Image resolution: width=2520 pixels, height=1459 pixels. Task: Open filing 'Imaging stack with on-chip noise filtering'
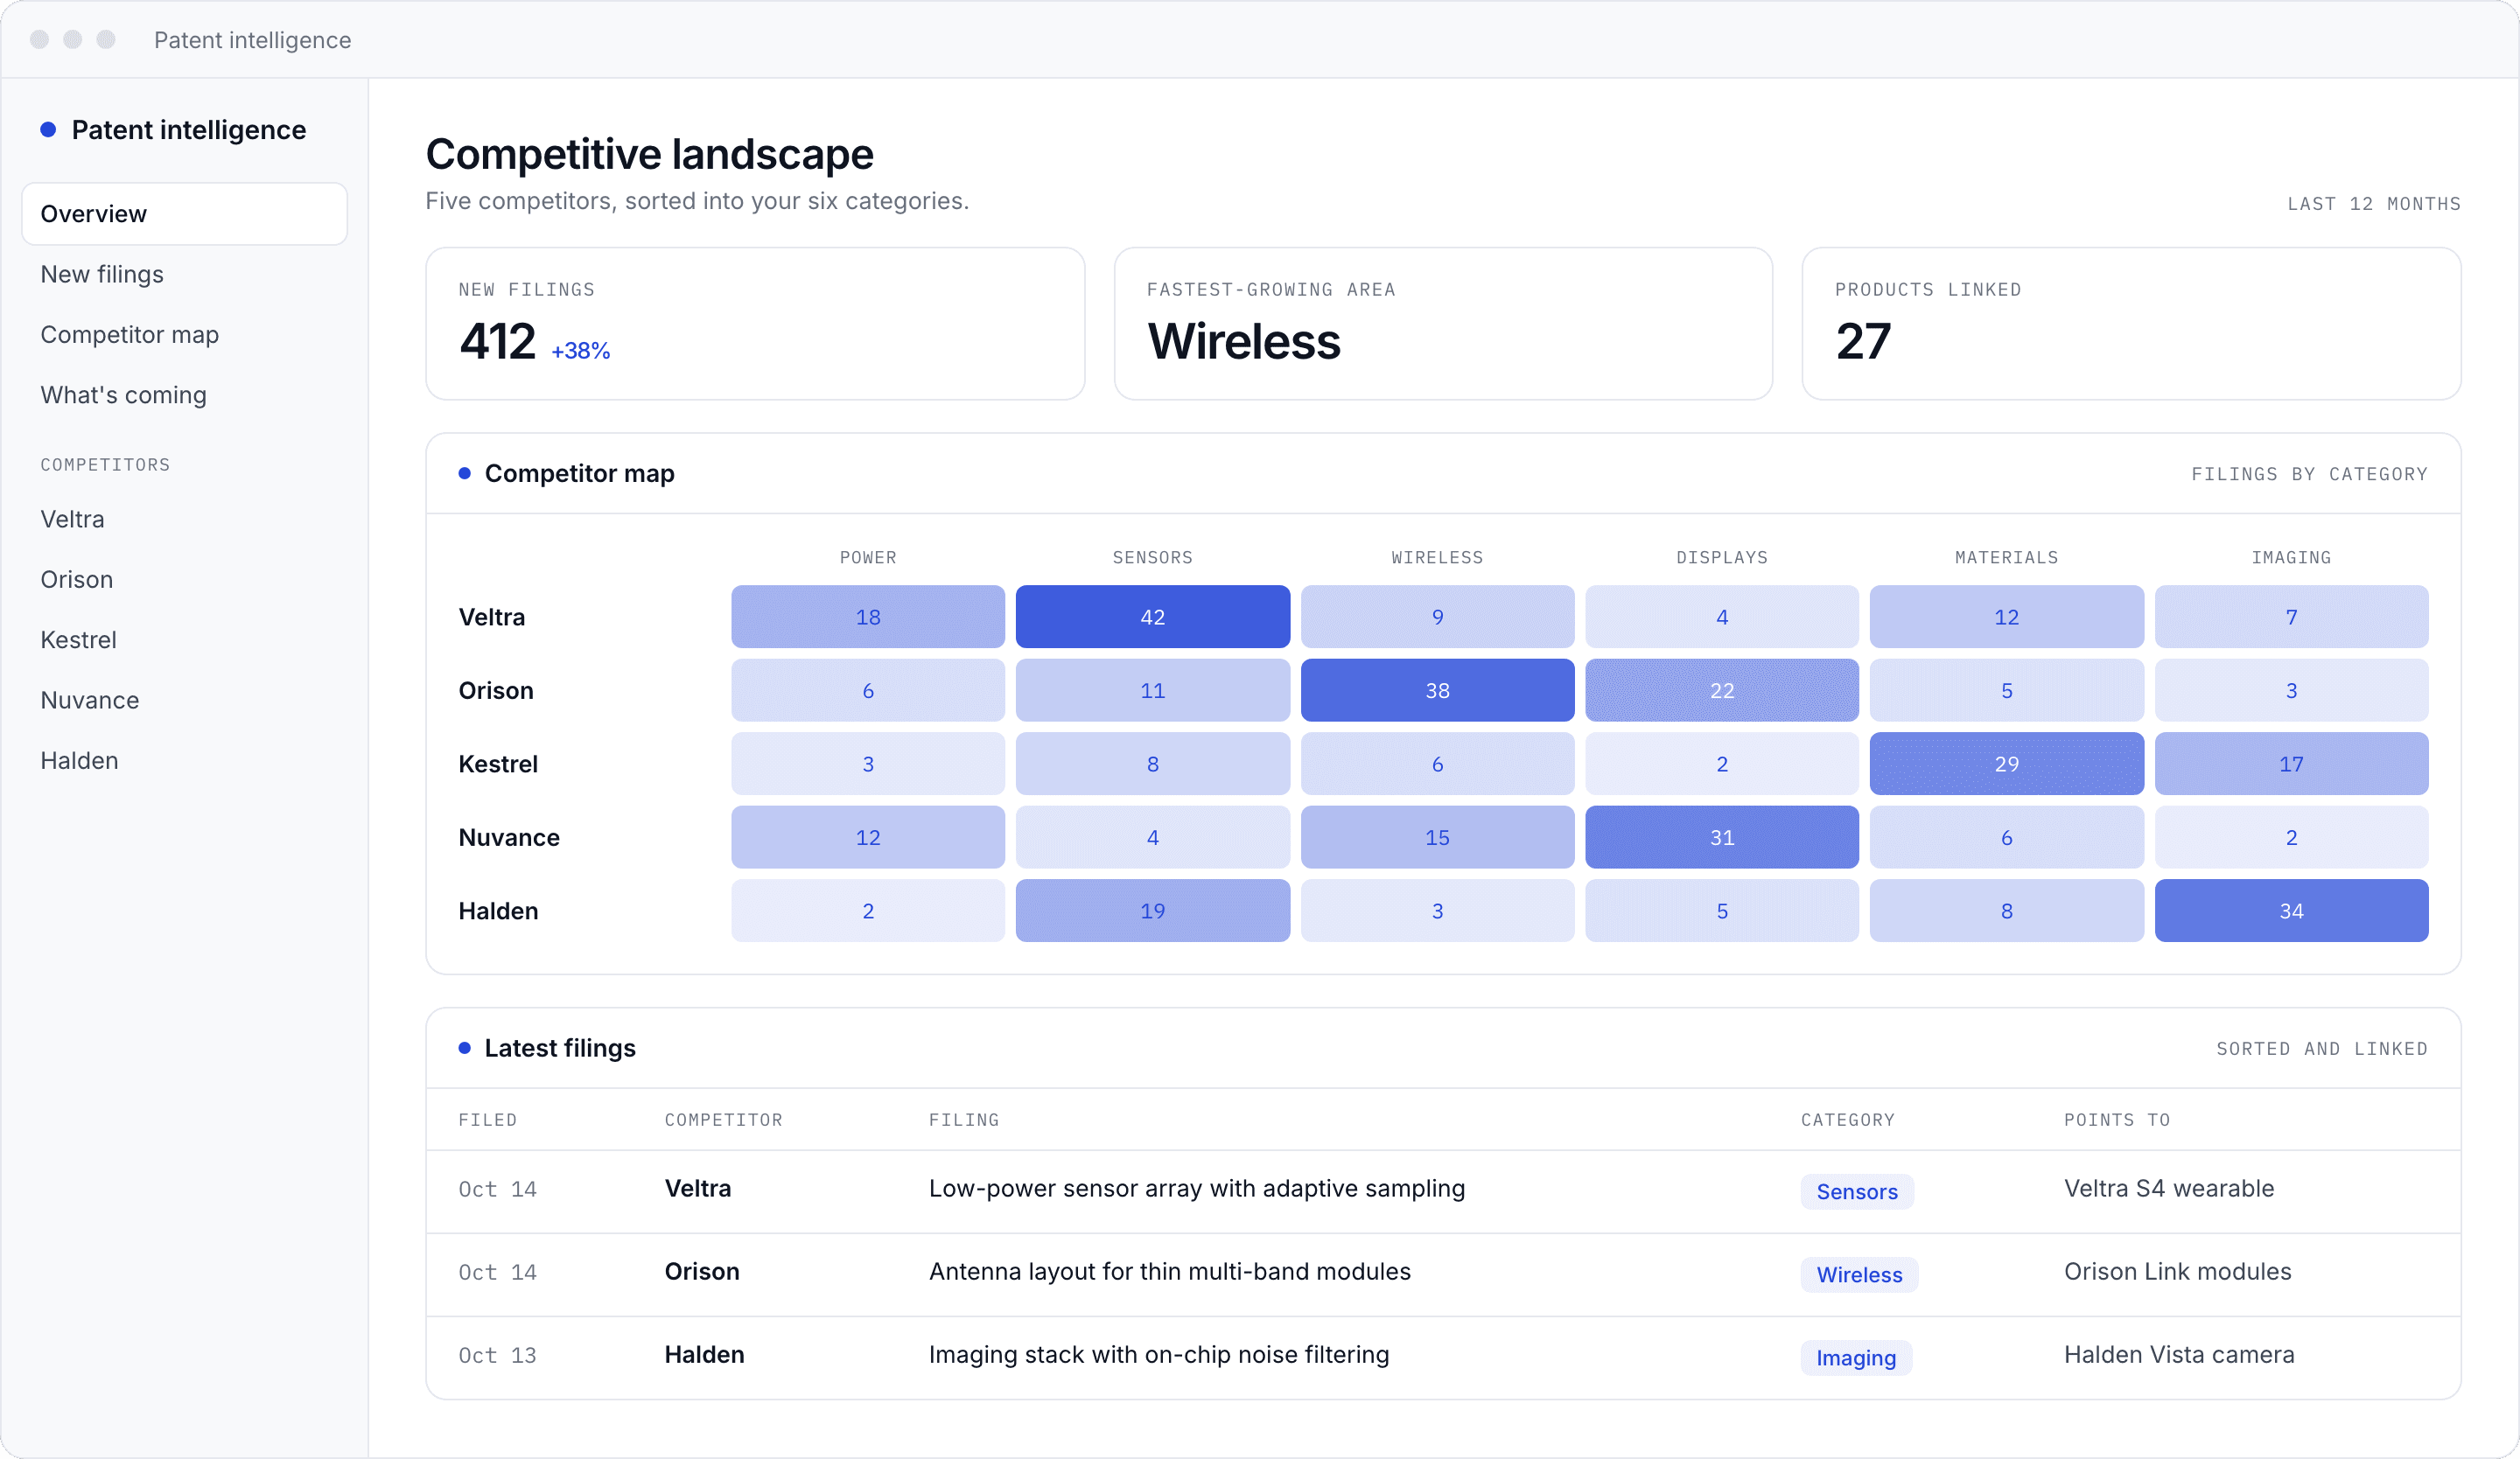pos(1158,1354)
